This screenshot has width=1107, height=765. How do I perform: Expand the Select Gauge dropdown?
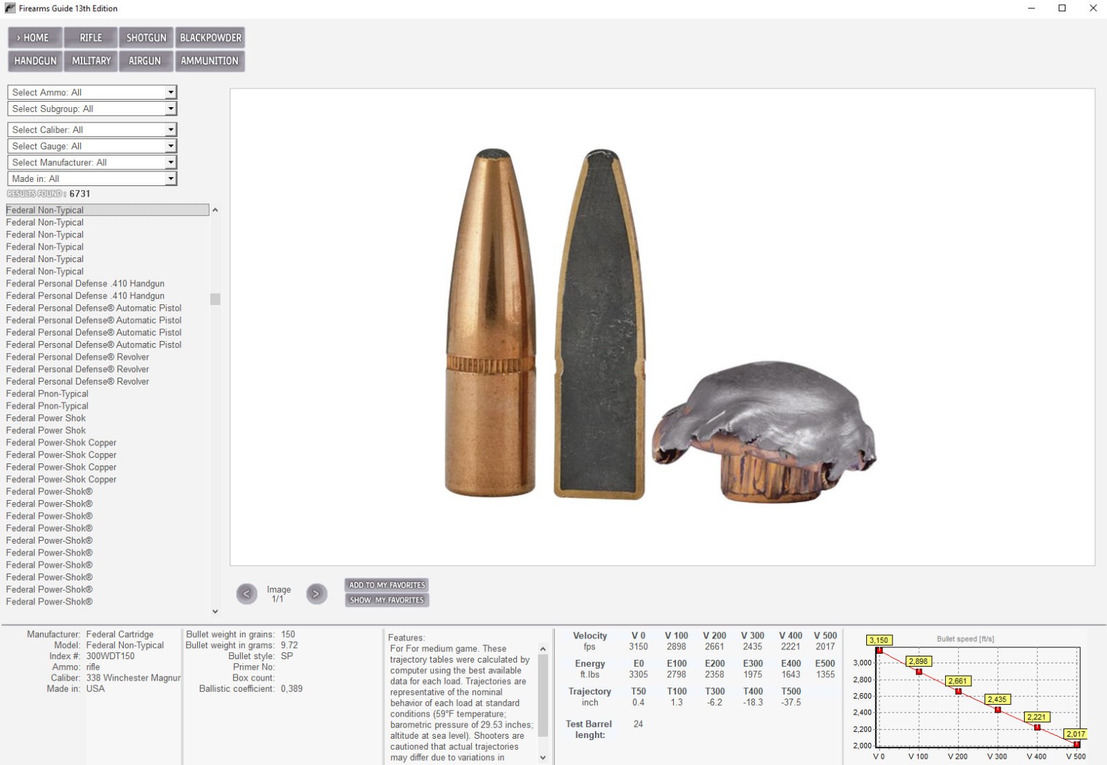pos(171,146)
